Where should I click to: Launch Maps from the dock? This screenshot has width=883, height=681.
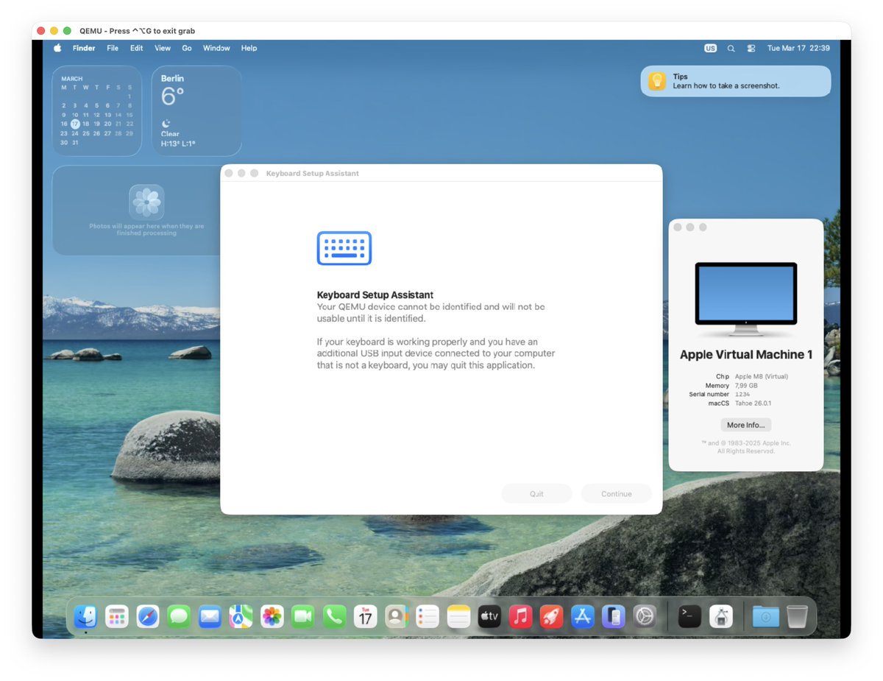[x=241, y=616]
